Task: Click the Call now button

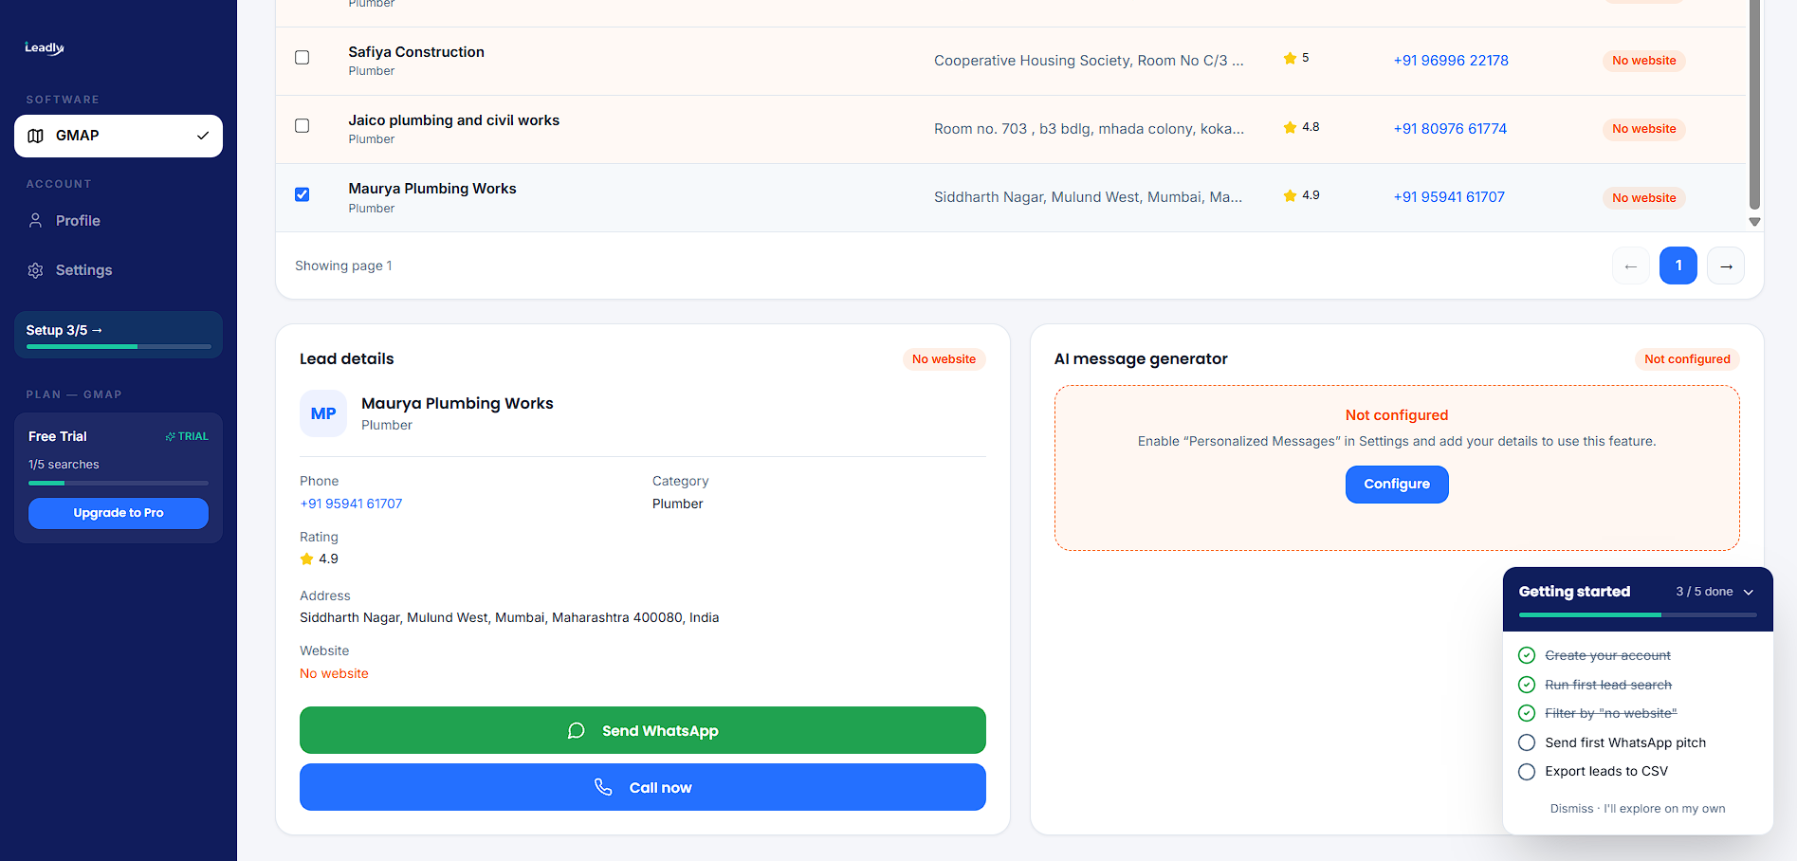Action: pos(643,787)
